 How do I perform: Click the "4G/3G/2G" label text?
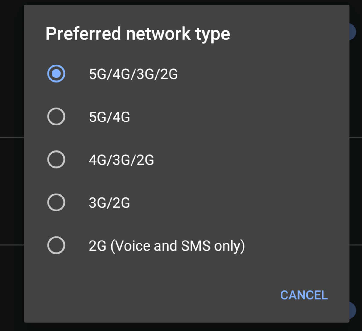click(x=121, y=160)
